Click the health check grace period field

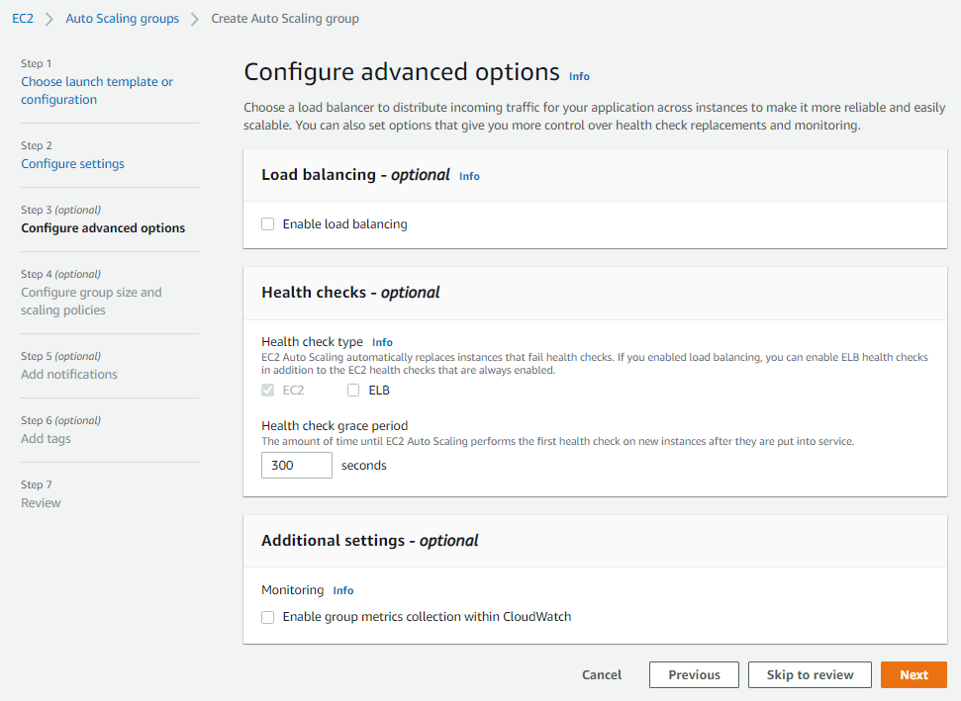[x=297, y=466]
